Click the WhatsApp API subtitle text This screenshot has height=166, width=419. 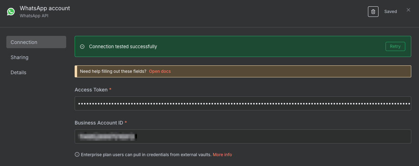(x=34, y=16)
